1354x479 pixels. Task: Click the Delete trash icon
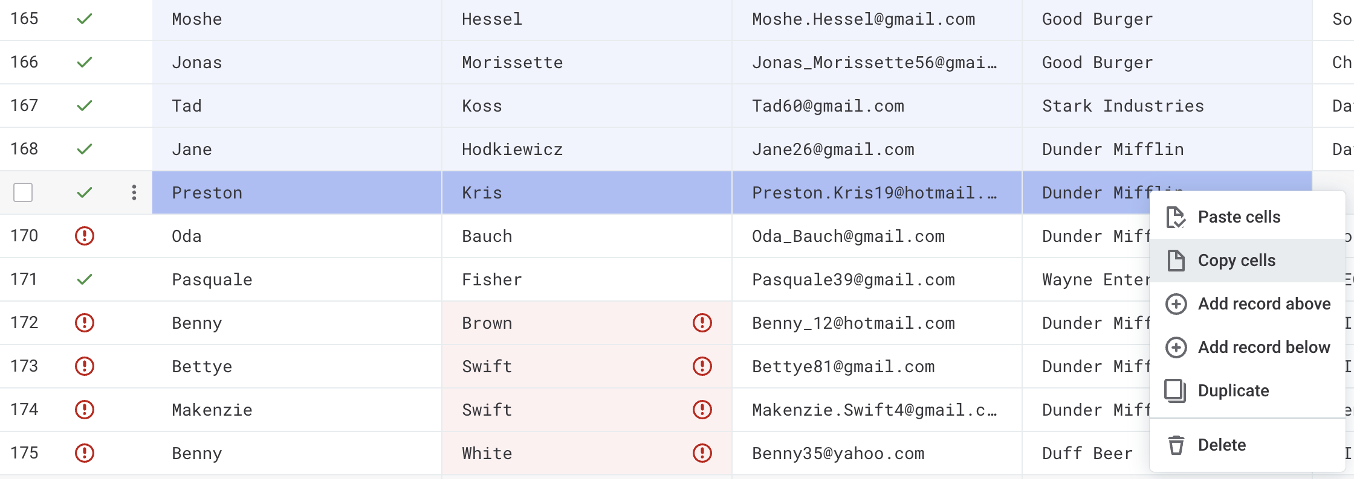coord(1176,445)
